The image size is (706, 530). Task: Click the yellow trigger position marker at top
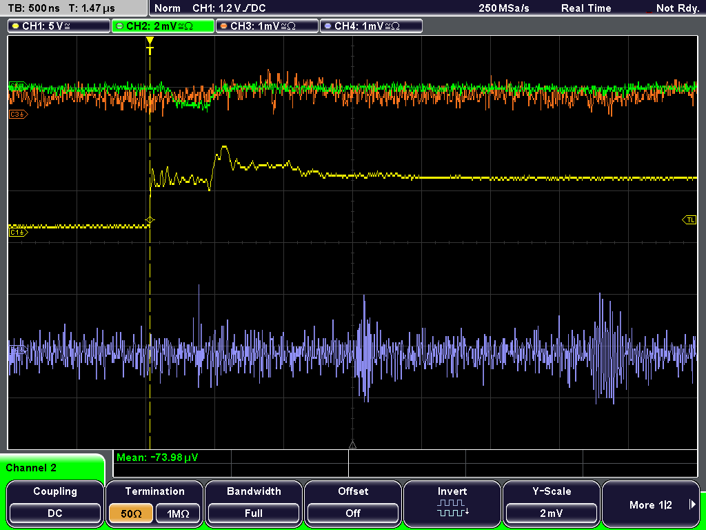pos(150,45)
